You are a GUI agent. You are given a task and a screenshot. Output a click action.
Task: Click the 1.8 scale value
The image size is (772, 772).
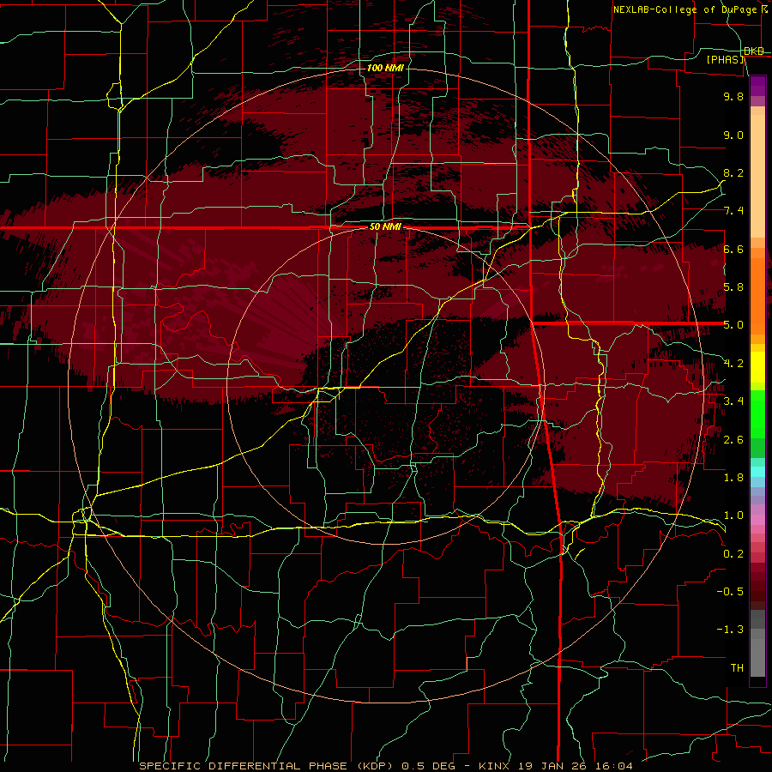[x=733, y=478]
